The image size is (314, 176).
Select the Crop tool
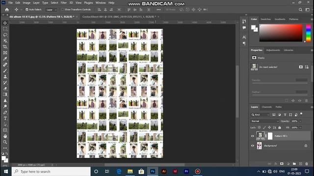coord(5,47)
